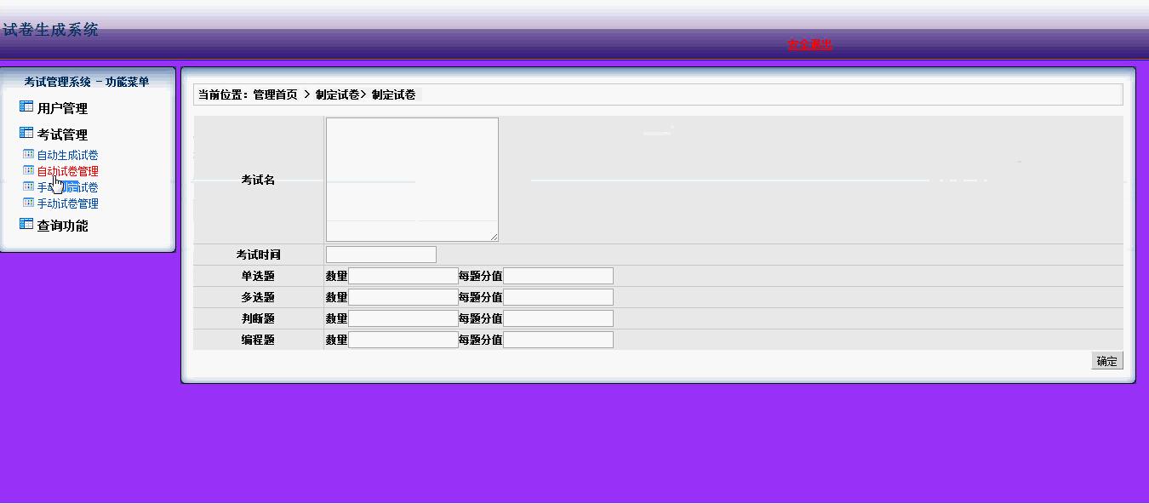Image resolution: width=1149 pixels, height=504 pixels.
Task: Click inside the 考试名 text area
Action: [412, 180]
